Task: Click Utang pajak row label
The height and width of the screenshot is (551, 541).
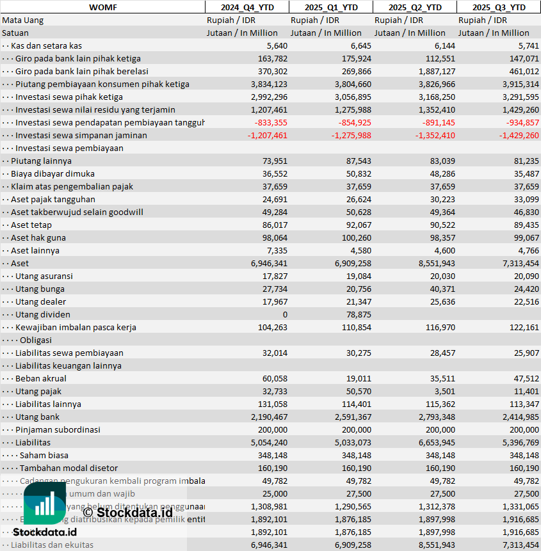Action: pos(38,392)
